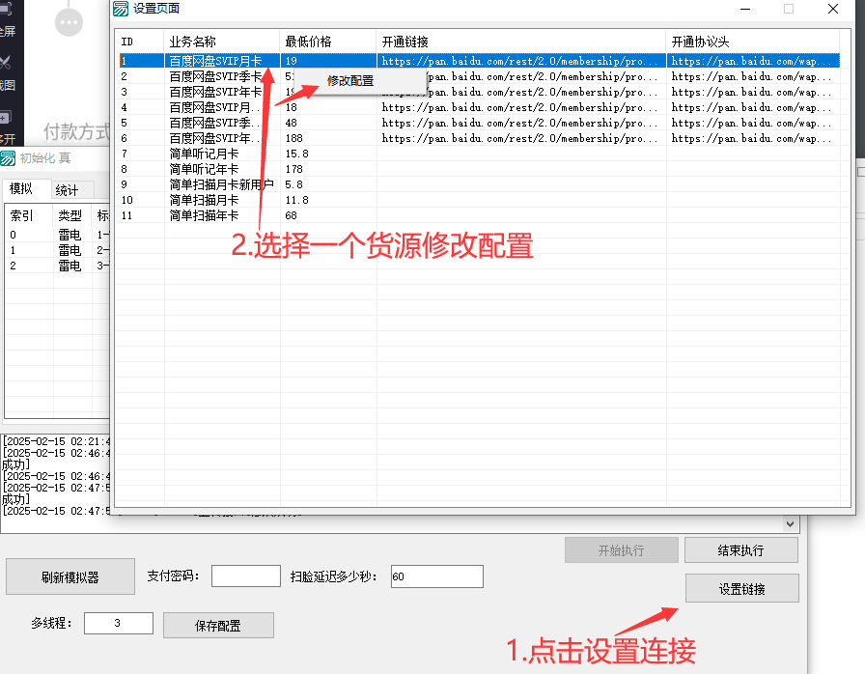Click the gray three-dots circle button
The image size is (865, 674).
pos(69,22)
